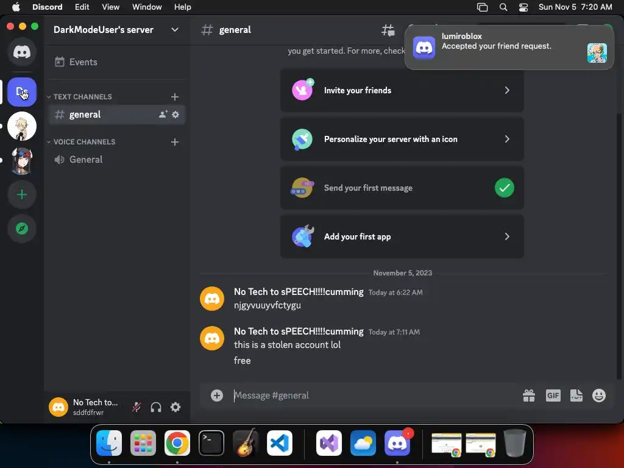The width and height of the screenshot is (624, 468).
Task: Click message avatar at 6:22 AM
Action: click(212, 299)
